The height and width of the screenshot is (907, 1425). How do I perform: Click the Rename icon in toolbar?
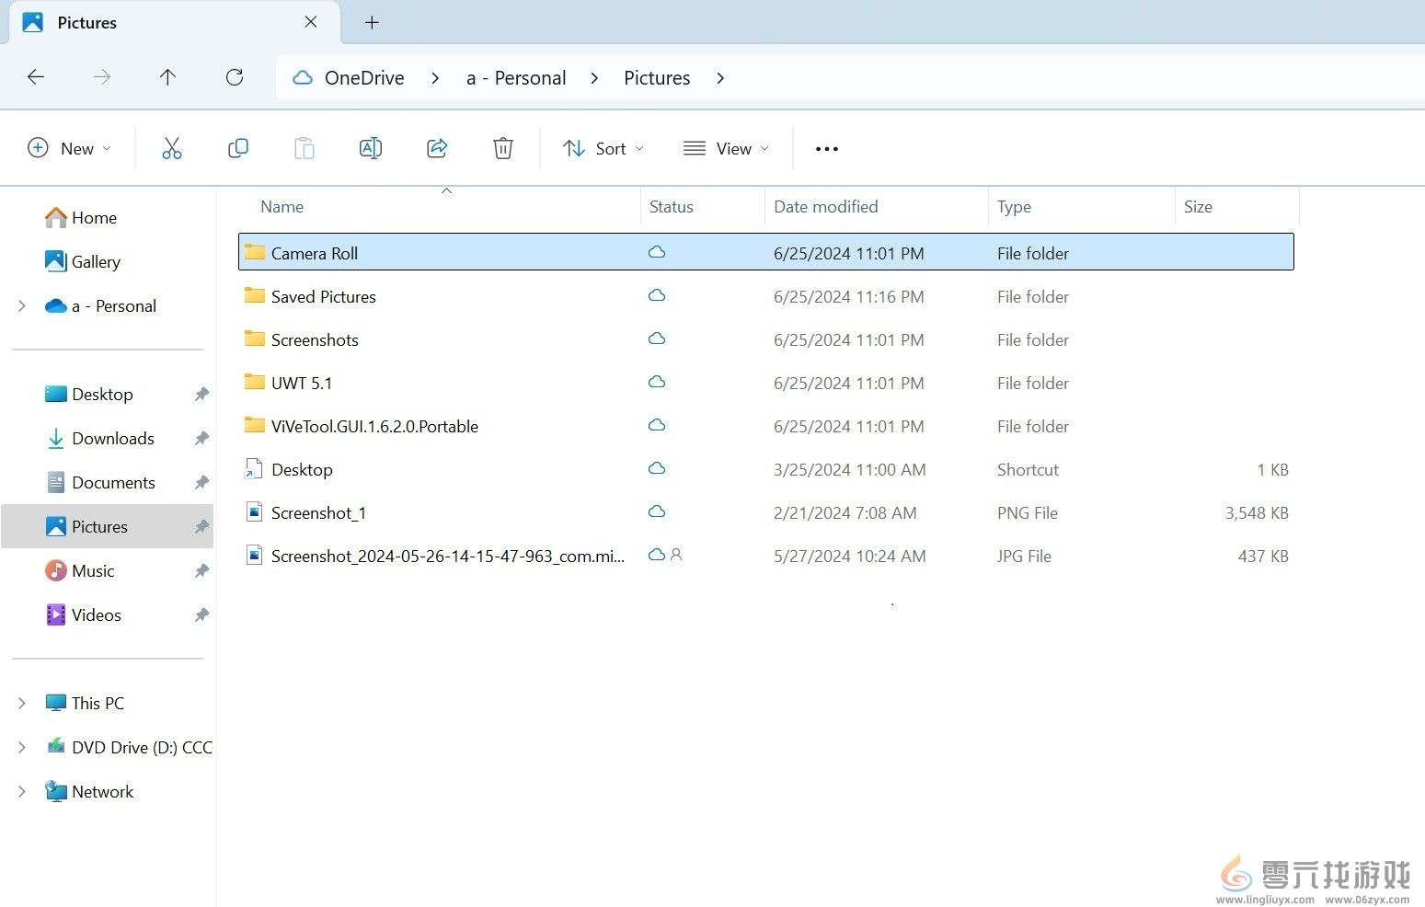(x=370, y=148)
